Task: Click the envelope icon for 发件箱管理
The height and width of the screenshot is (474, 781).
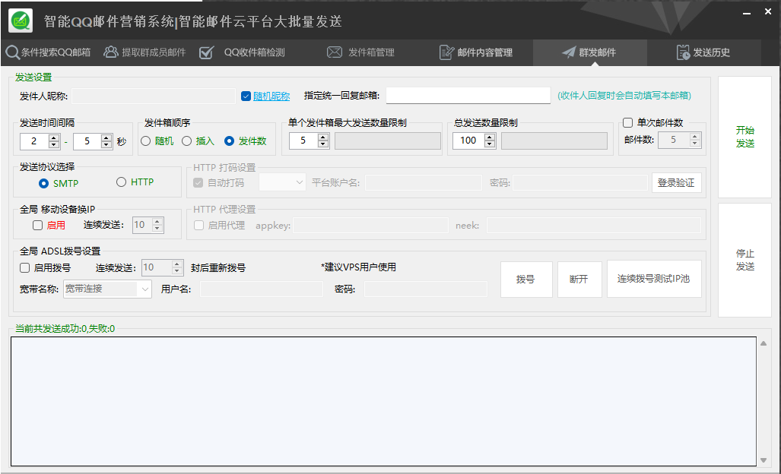Action: [x=335, y=52]
